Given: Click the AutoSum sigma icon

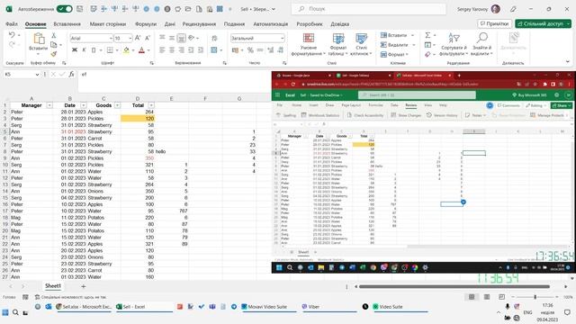Looking at the screenshot, I should (x=427, y=35).
